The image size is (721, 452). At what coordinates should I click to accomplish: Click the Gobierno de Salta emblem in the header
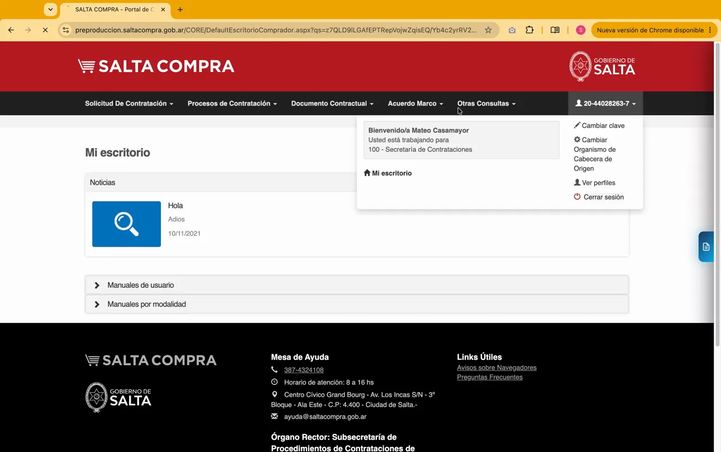pos(602,66)
